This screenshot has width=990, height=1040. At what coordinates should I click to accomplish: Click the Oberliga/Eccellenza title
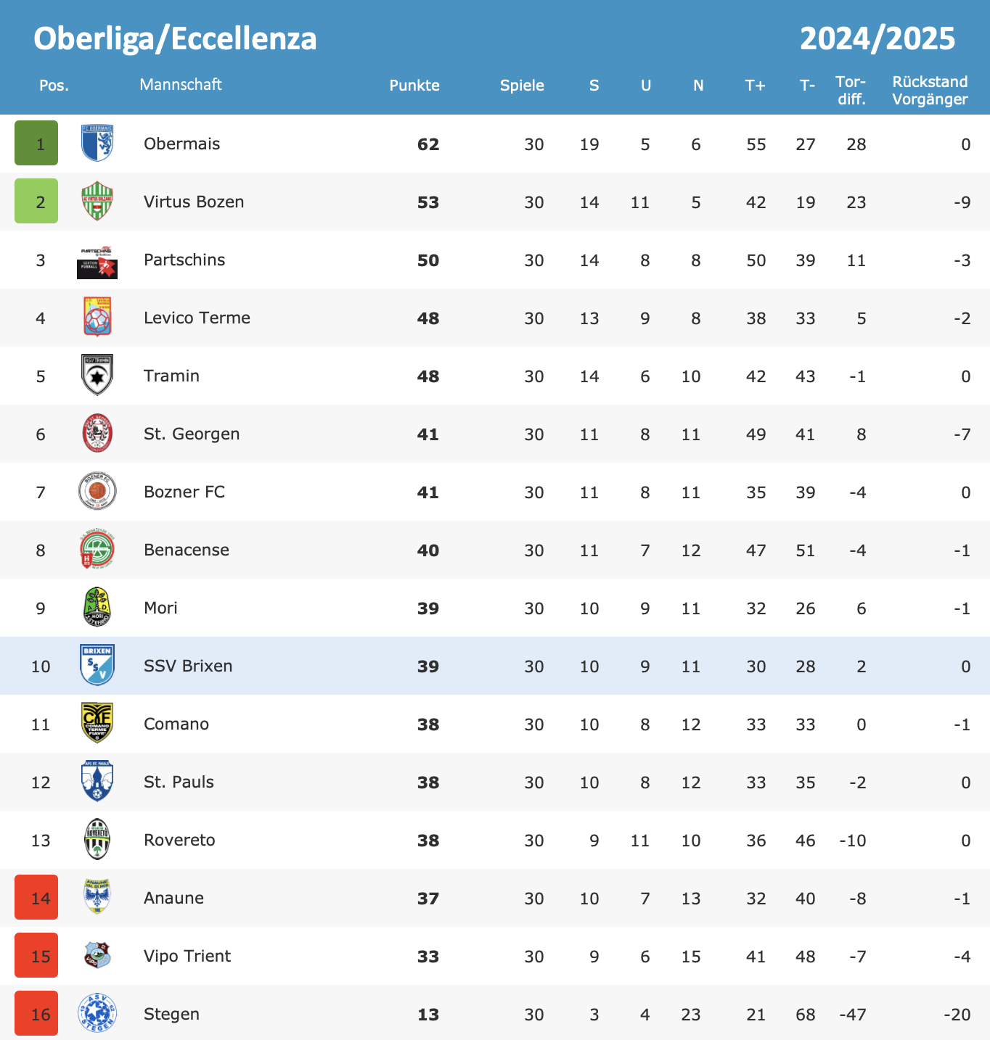(175, 38)
